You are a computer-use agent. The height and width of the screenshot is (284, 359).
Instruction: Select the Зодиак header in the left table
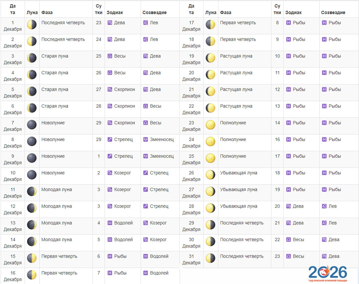(x=115, y=12)
